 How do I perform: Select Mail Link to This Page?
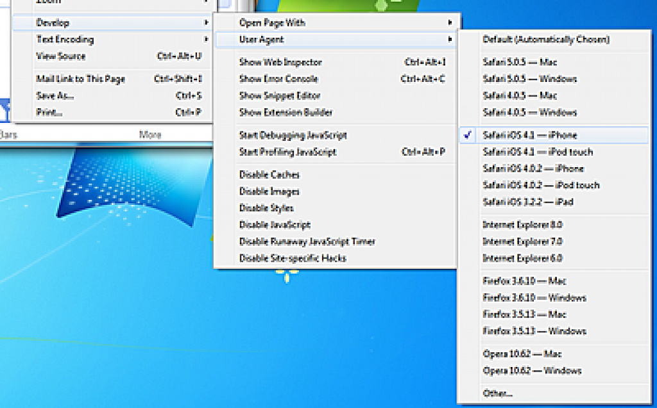[x=112, y=79]
